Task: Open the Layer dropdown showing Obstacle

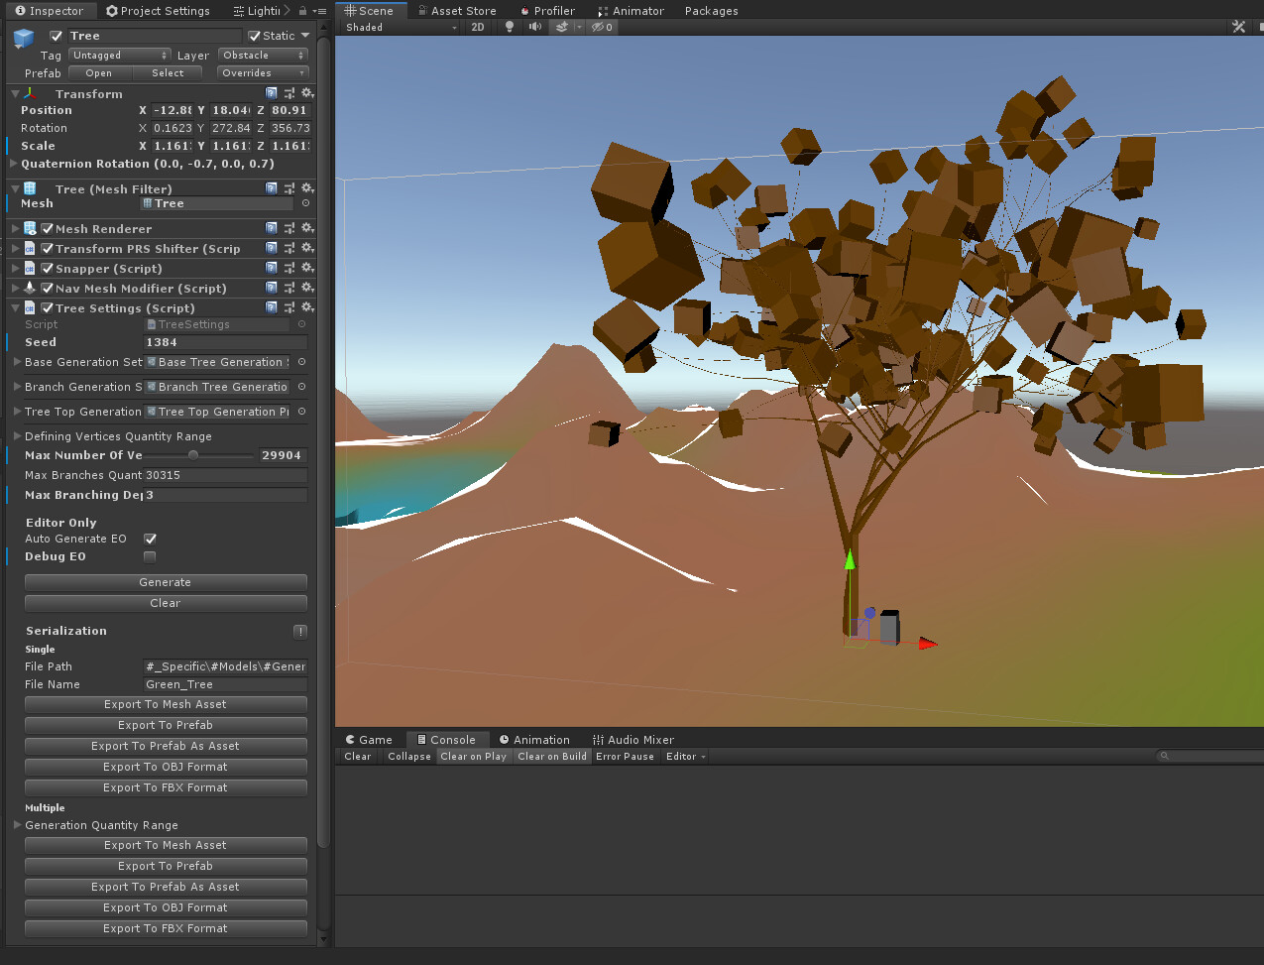Action: tap(263, 56)
